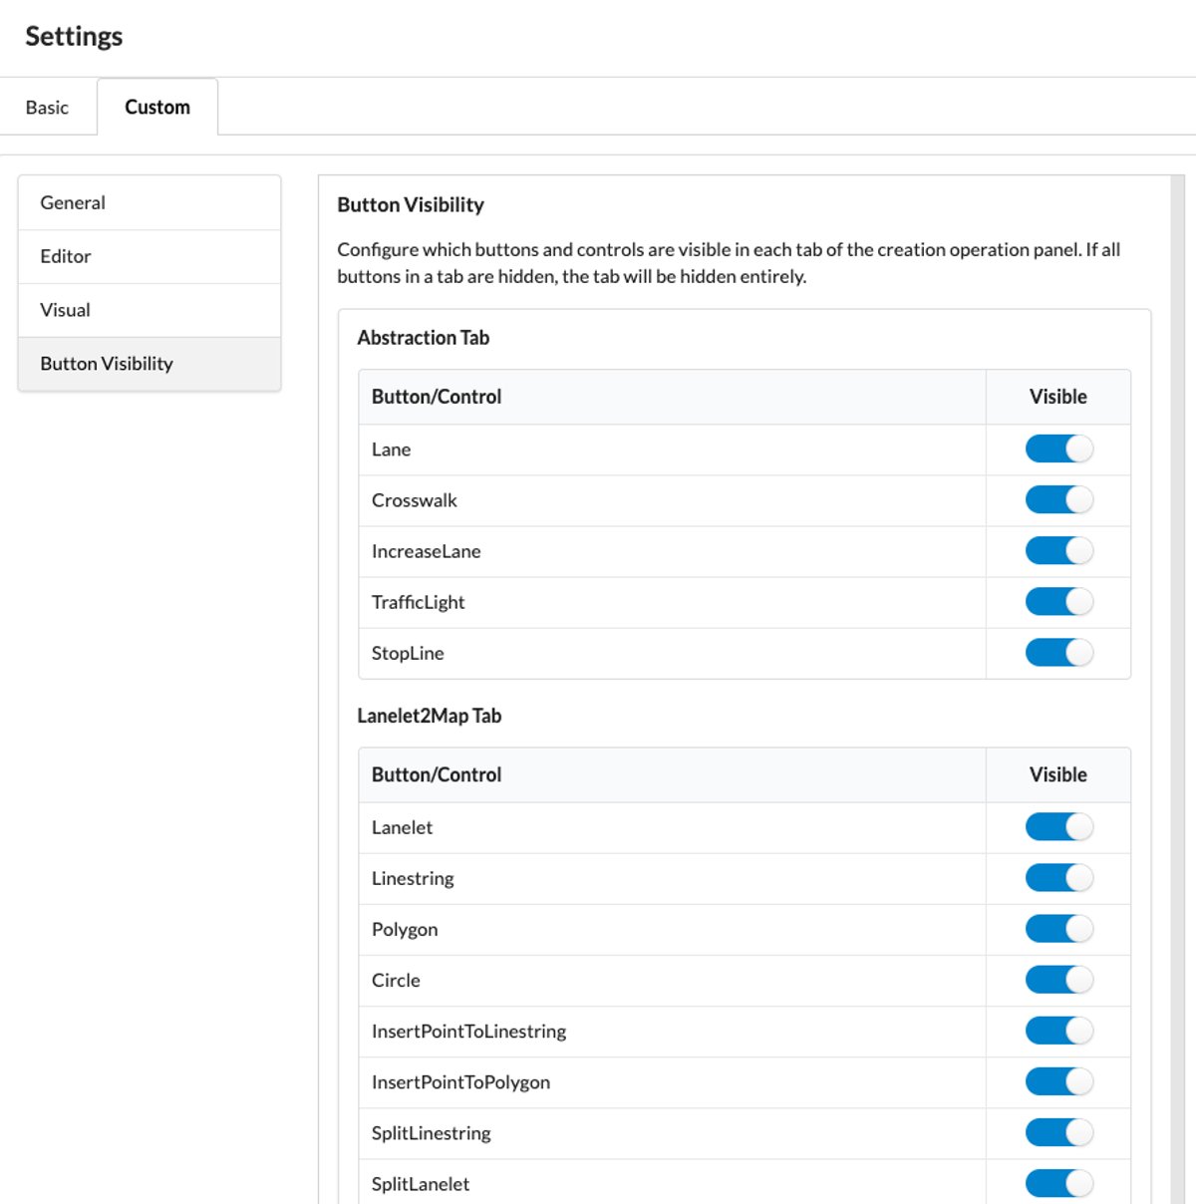The image size is (1196, 1204).
Task: Toggle the StopLine visibility switch
Action: 1058,653
